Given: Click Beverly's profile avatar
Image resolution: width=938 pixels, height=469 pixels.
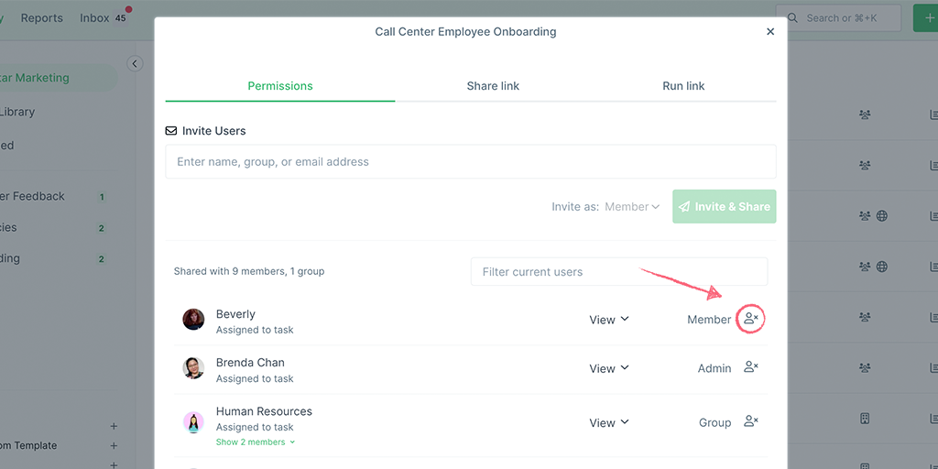Looking at the screenshot, I should (193, 320).
